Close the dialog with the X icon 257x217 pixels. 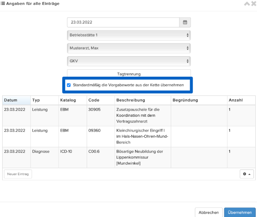(254, 3)
